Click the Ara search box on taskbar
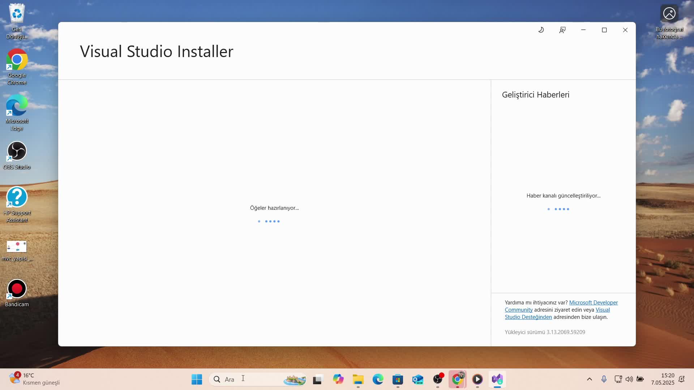This screenshot has height=390, width=694. 258,379
